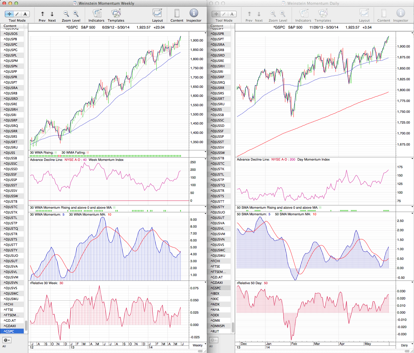This screenshot has width=414, height=353.
Task: Select ^NDX in the Daily watchlist
Action: (215, 304)
